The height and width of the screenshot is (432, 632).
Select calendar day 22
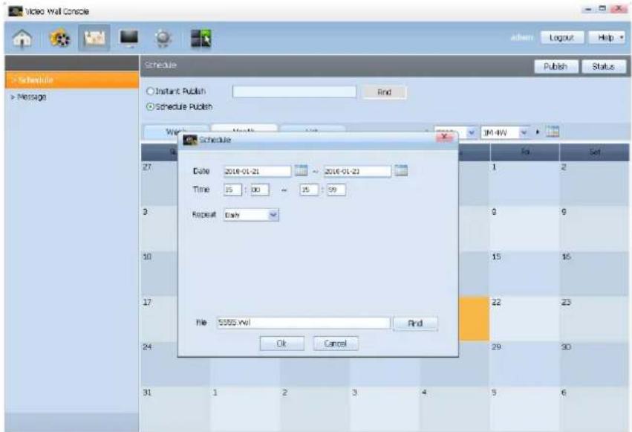click(x=524, y=319)
